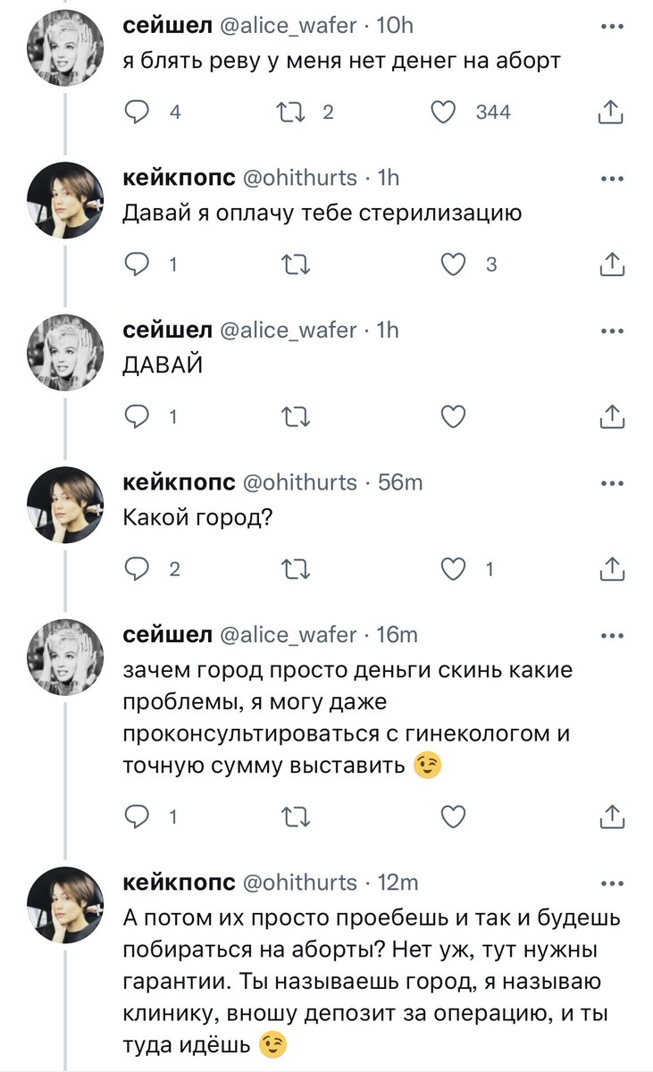
Task: Open more options on the last tweet
Action: tap(611, 883)
